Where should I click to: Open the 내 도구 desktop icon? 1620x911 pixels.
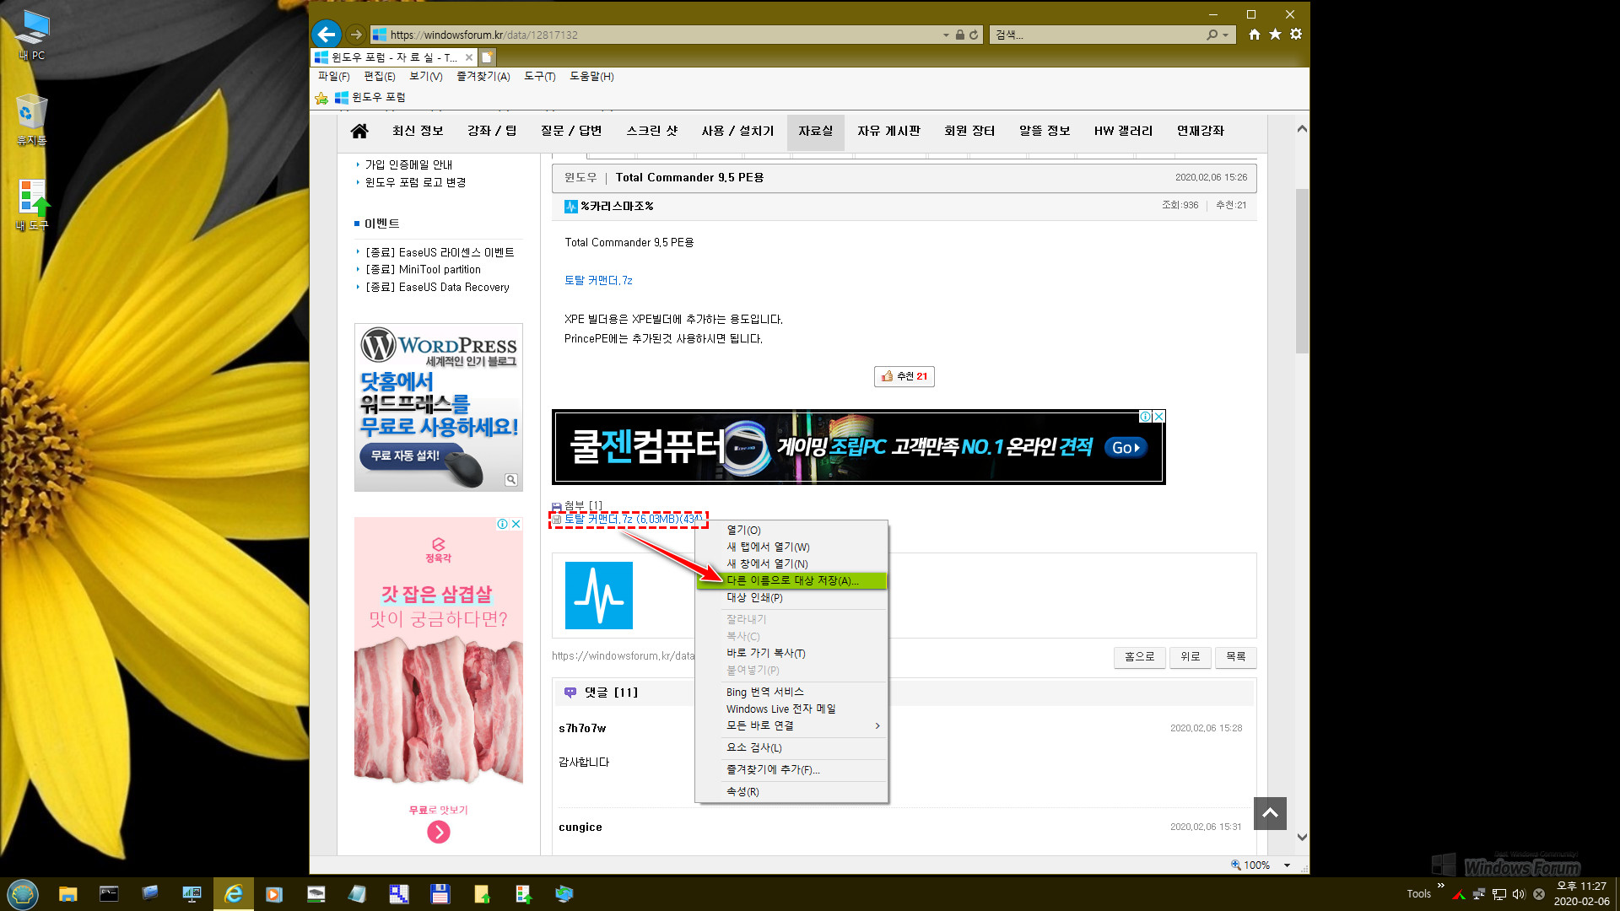tap(32, 205)
